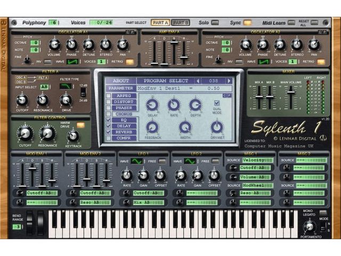The height and width of the screenshot is (256, 341).
Task: Click the Program Select button
Action: pyautogui.click(x=166, y=81)
